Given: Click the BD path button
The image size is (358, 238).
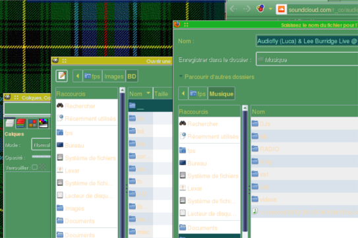Looking at the screenshot, I should click(x=132, y=76).
